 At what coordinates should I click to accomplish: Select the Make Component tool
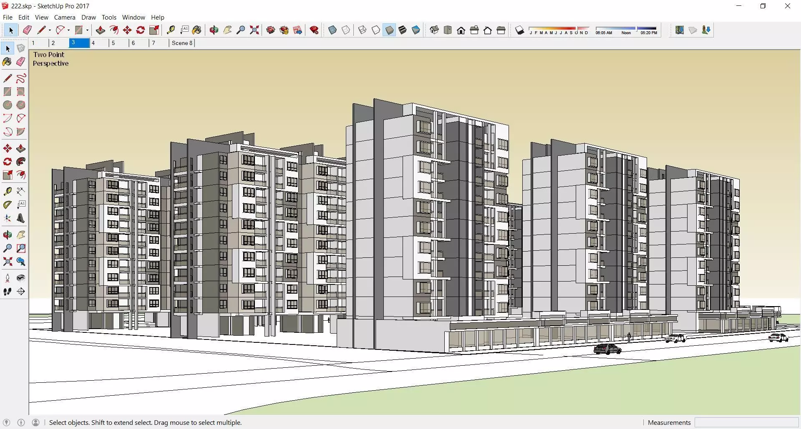pos(21,48)
